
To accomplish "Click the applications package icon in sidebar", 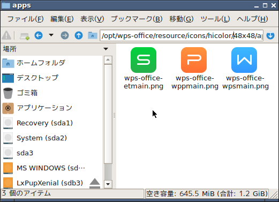I will (8, 108).
